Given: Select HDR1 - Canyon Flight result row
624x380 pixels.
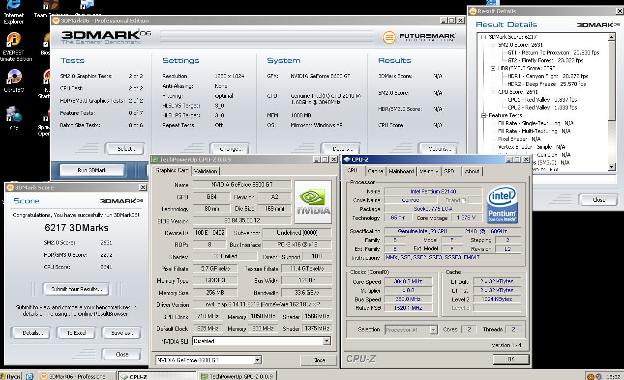Looking at the screenshot, I should [x=548, y=76].
